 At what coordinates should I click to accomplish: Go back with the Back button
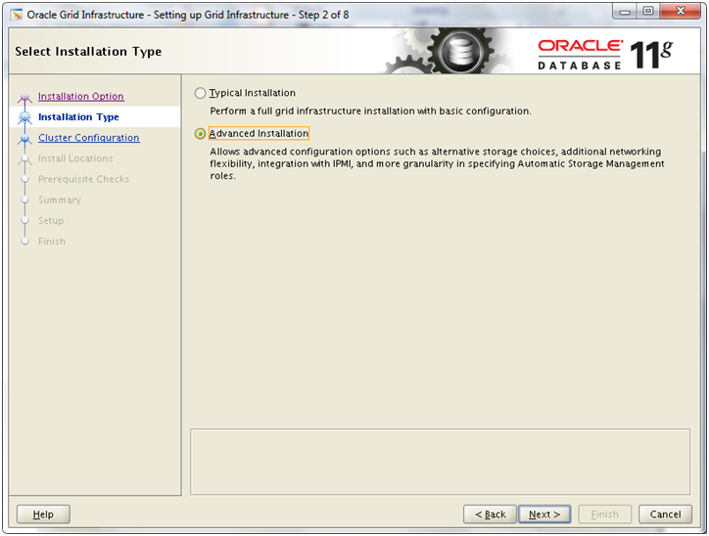pyautogui.click(x=490, y=514)
